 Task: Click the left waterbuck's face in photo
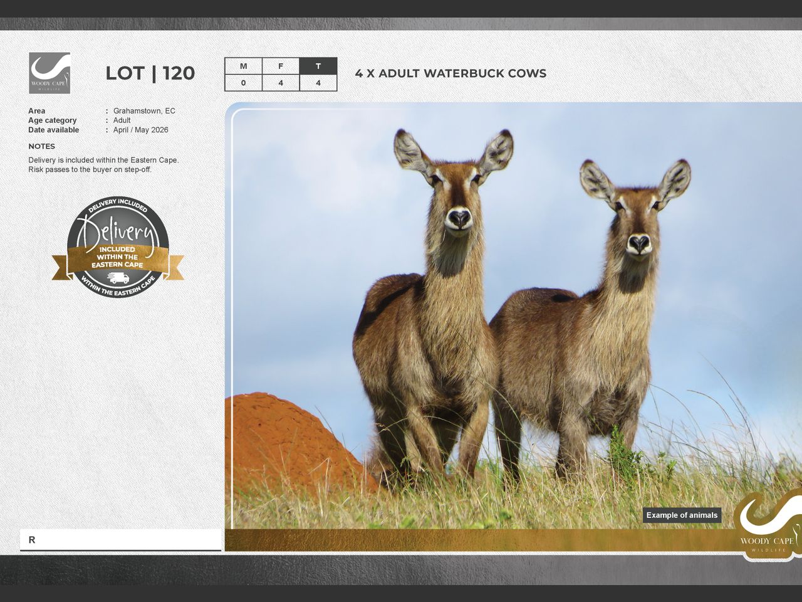pos(457,201)
